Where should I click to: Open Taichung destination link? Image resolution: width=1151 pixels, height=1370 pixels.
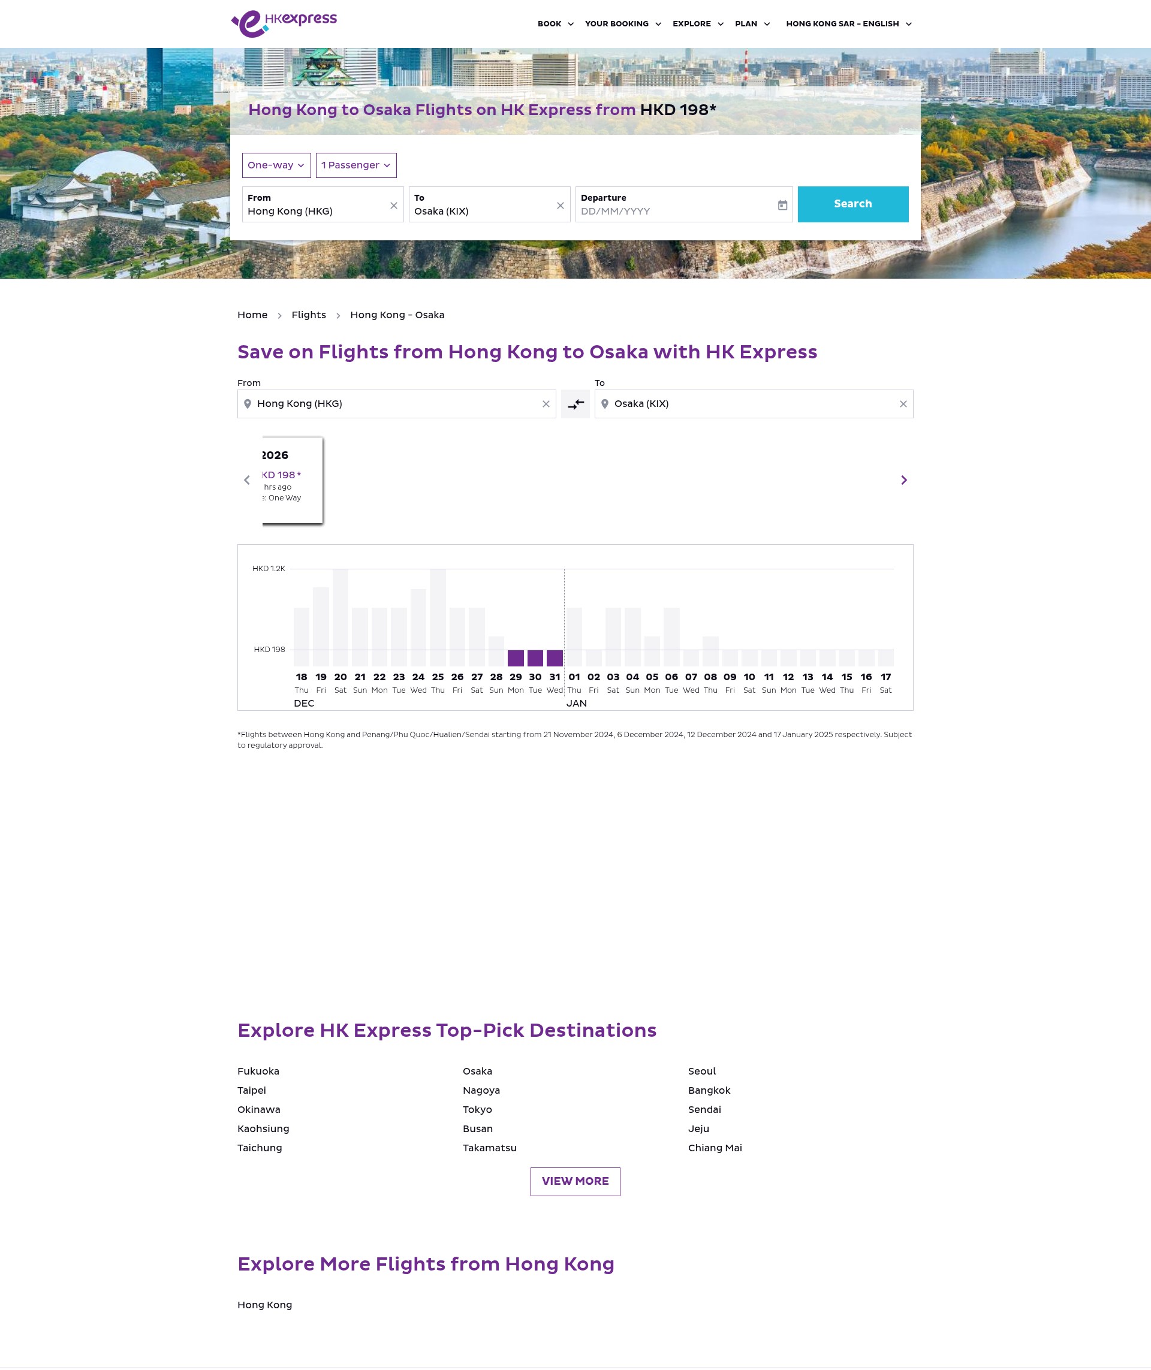click(x=260, y=1148)
